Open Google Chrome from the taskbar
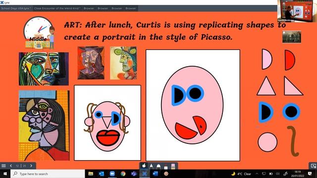Viewport: 317px width, 178px height. (123, 174)
